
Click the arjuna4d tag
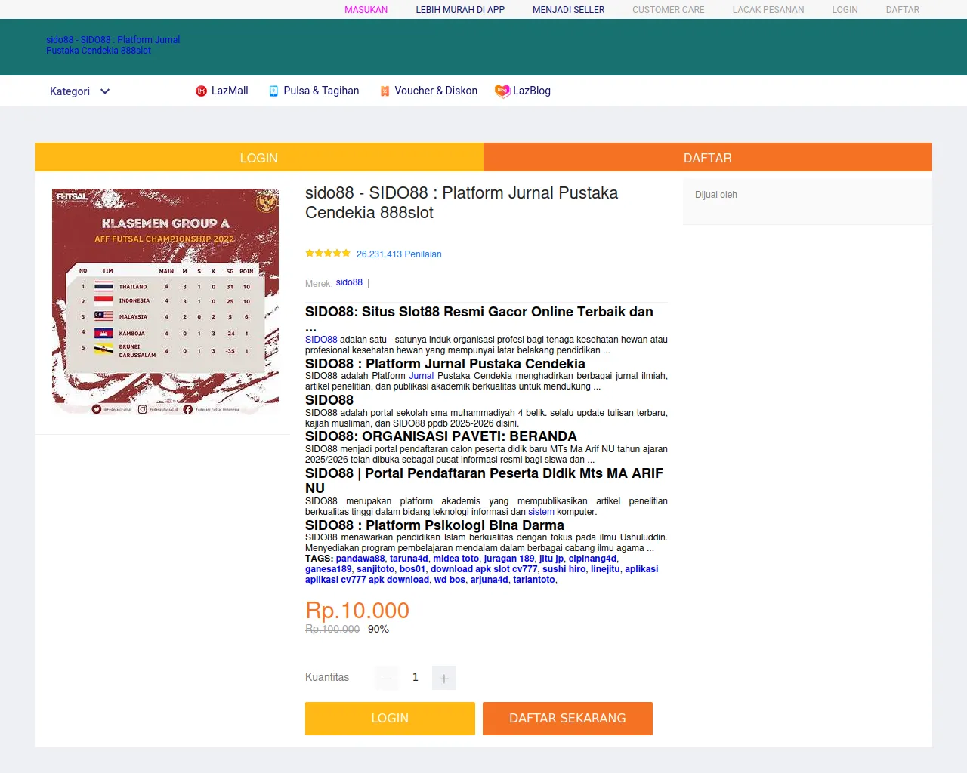tap(490, 580)
